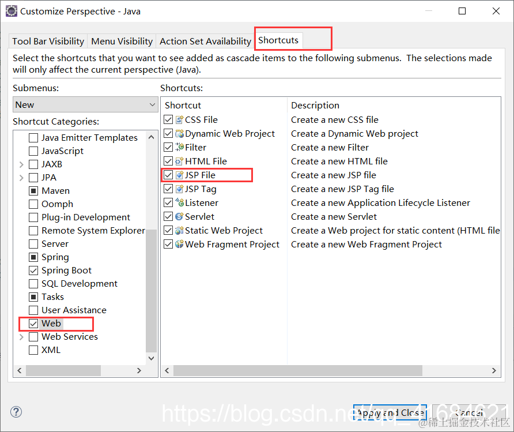The height and width of the screenshot is (432, 514).
Task: Open the help question mark icon
Action: (16, 412)
